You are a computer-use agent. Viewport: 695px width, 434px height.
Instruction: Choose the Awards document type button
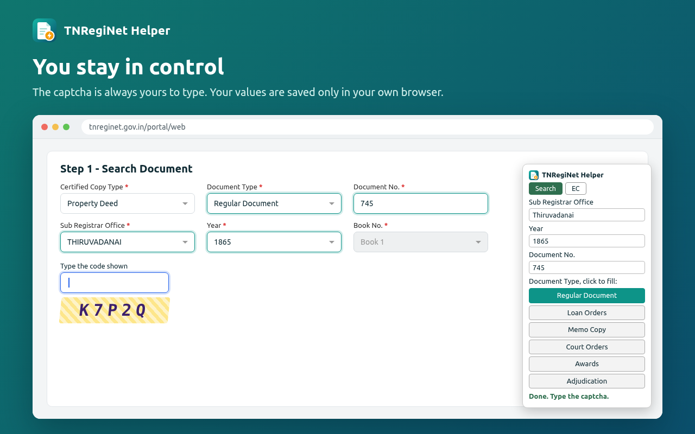coord(587,364)
